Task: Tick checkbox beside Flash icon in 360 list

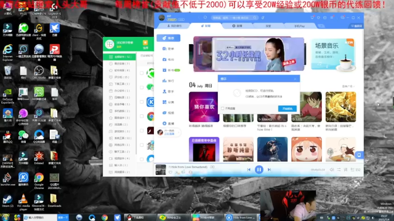Action: [142, 131]
